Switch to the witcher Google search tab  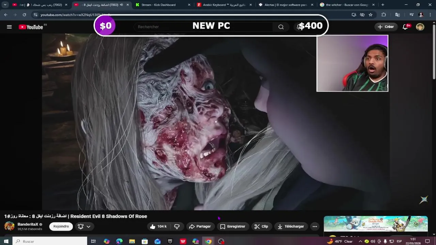pyautogui.click(x=347, y=5)
